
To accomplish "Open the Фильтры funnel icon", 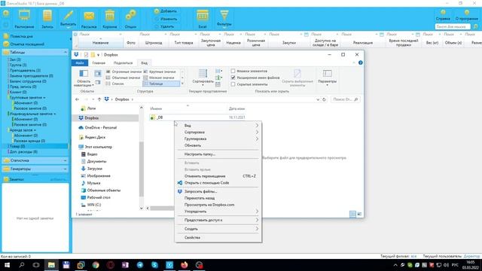I will tap(224, 18).
